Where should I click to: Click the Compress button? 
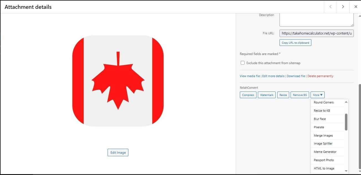[x=248, y=95]
